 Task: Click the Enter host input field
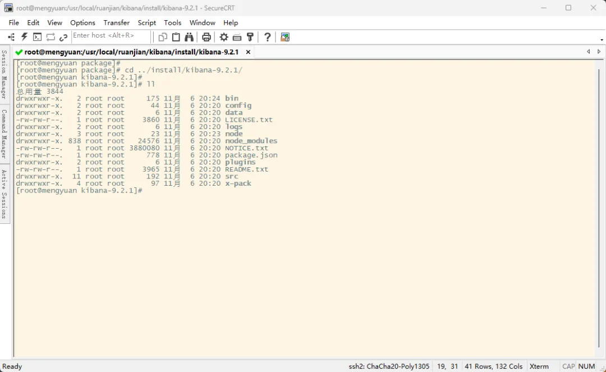point(111,36)
